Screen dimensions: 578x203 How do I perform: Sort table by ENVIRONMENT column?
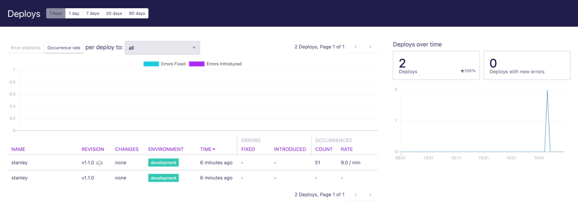tap(166, 149)
